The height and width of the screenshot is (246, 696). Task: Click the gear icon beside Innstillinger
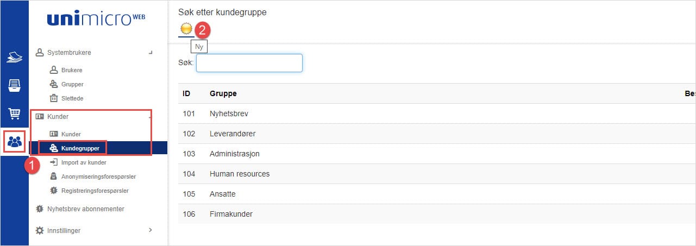pos(39,230)
